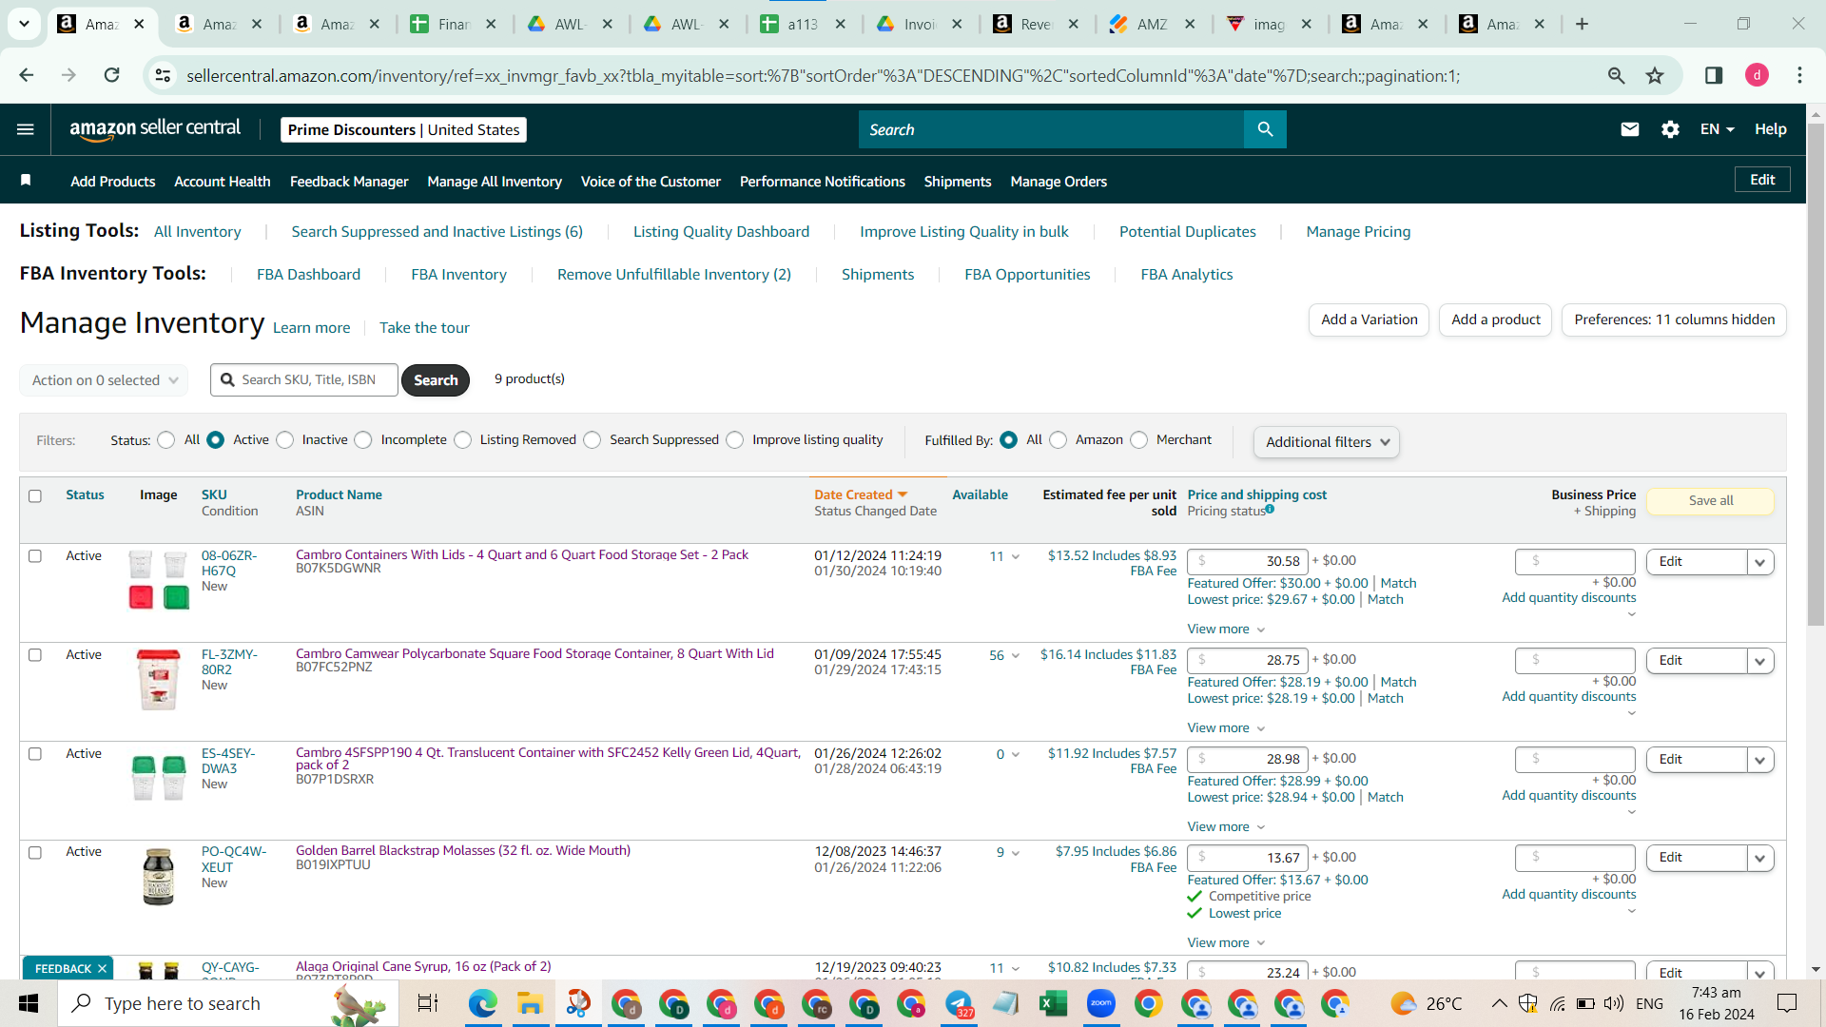Click the Add a Variation button
Screen dimensions: 1826x1027
point(1369,320)
